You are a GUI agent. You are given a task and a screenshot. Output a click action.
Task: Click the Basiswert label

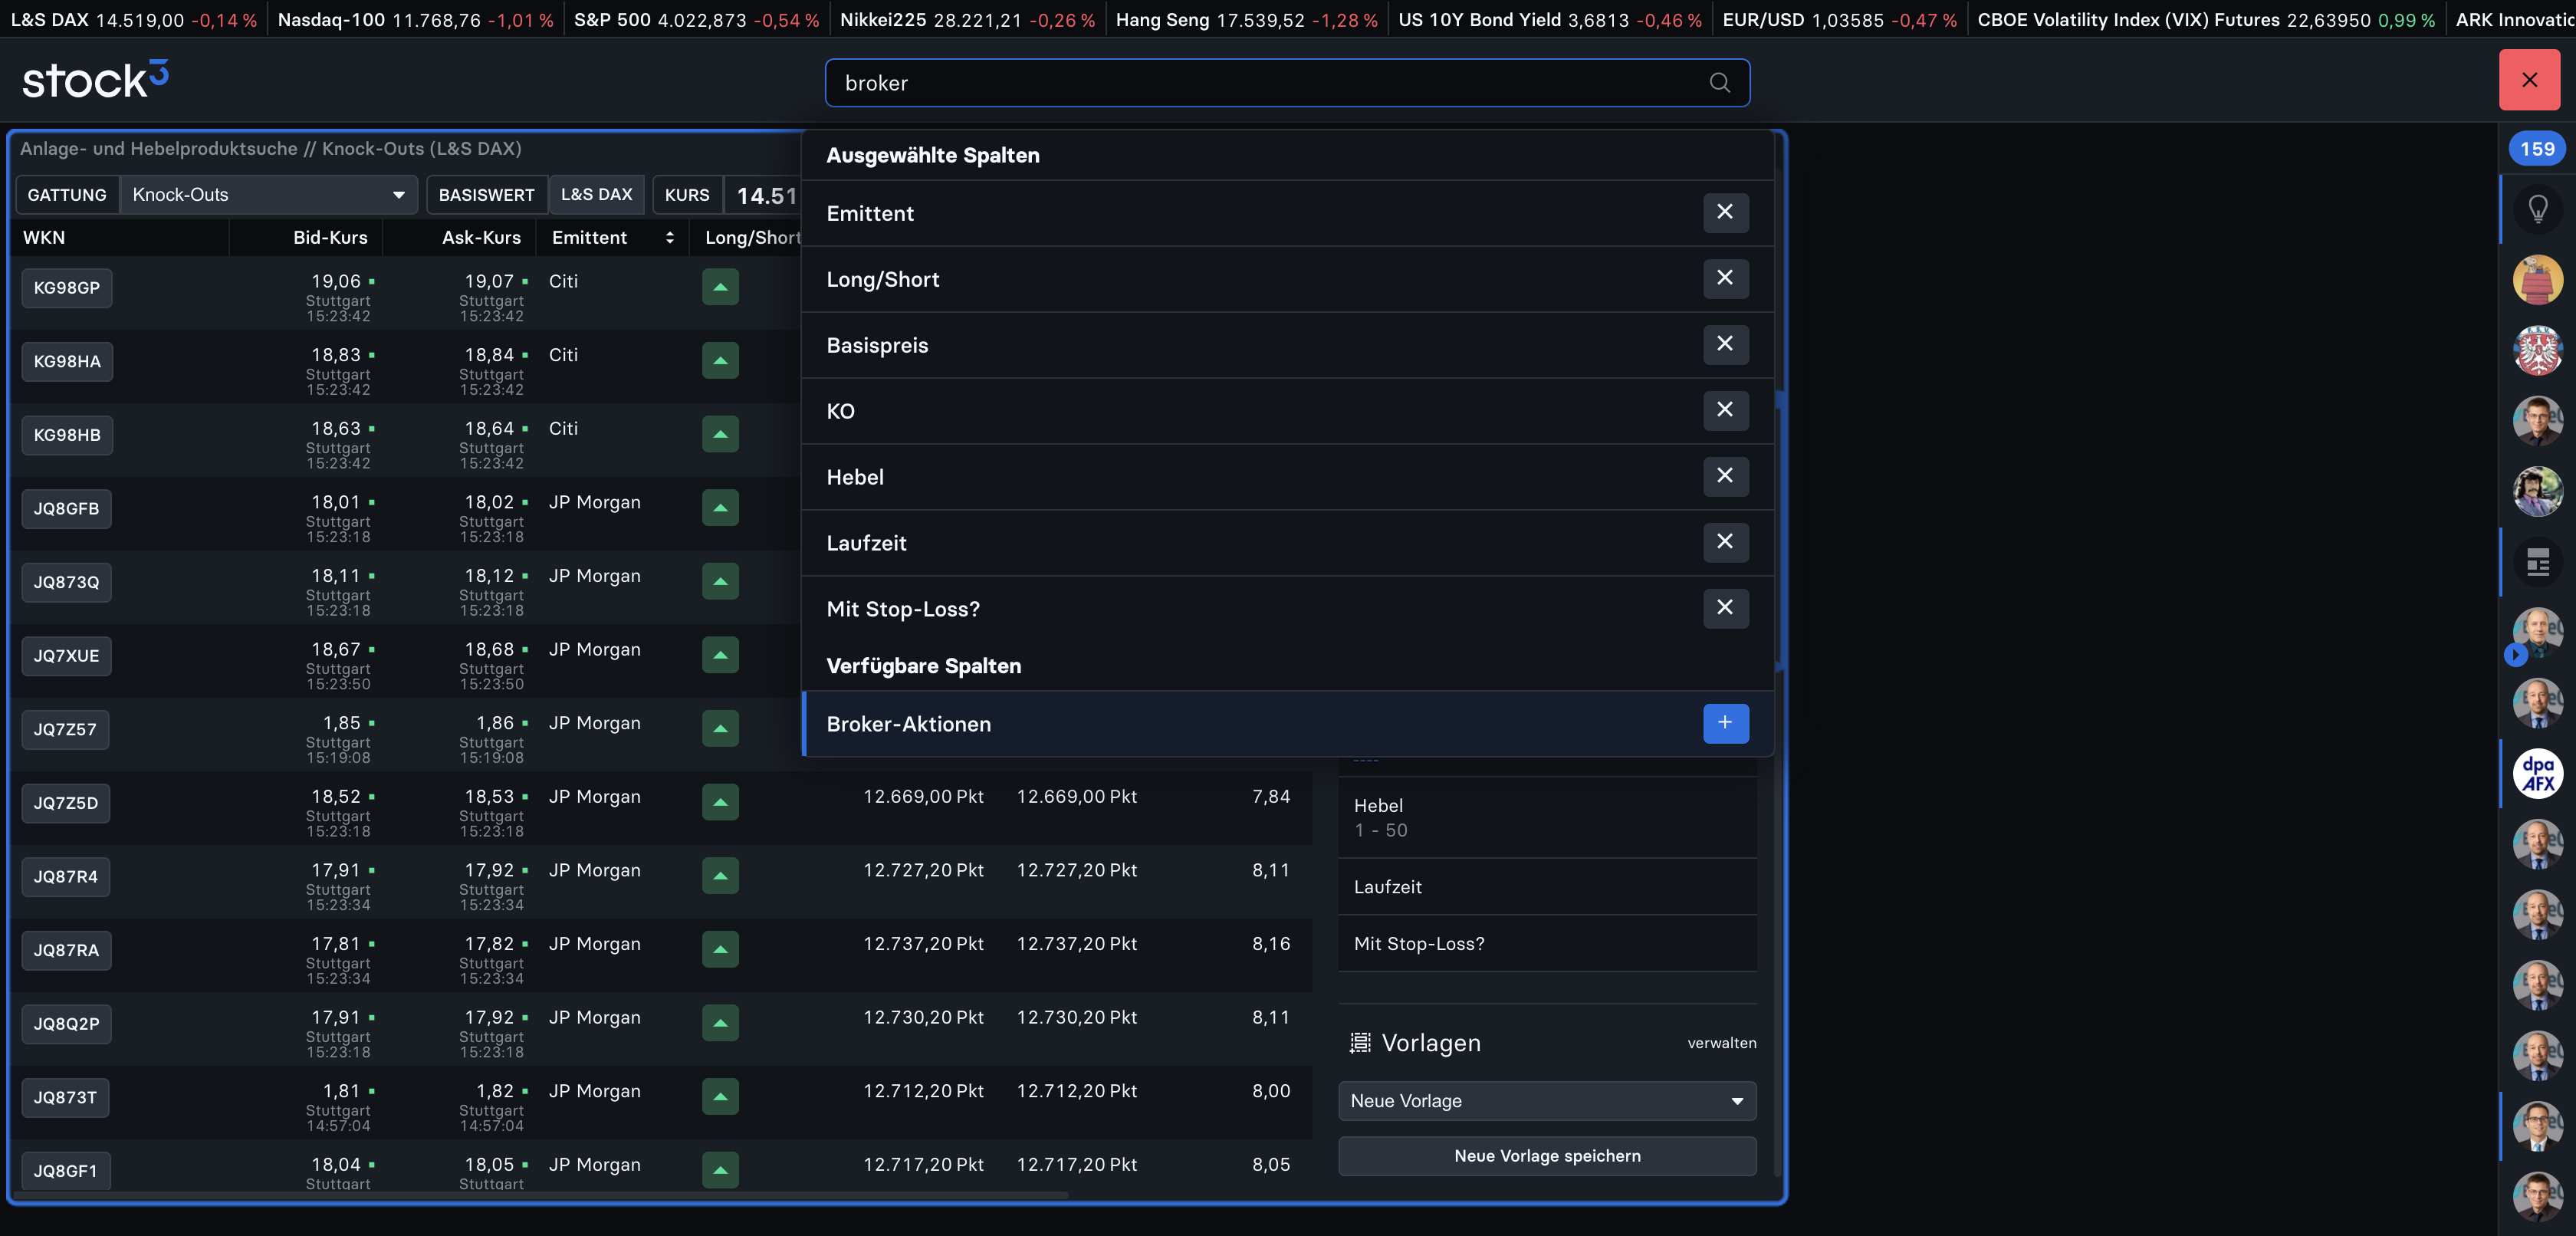(487, 195)
